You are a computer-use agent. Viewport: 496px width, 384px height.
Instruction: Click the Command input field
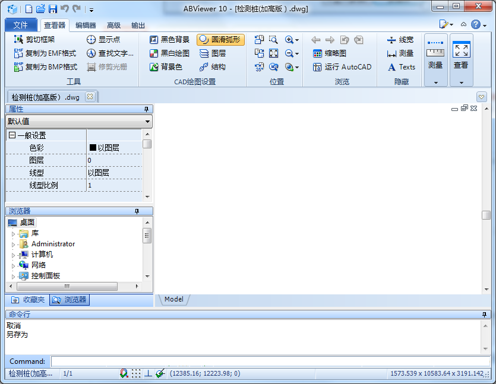[270, 361]
